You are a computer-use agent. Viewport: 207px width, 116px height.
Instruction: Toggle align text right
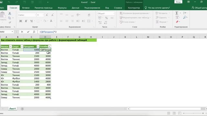(72, 21)
